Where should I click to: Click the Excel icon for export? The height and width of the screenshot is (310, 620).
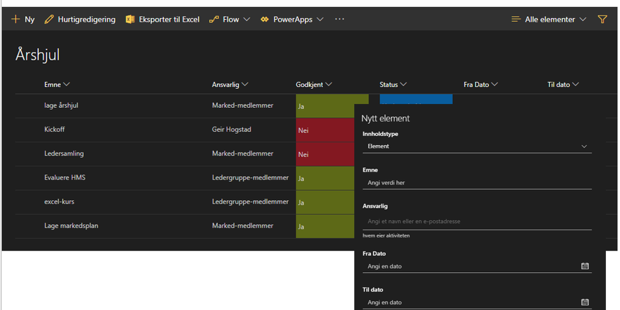[x=130, y=19]
